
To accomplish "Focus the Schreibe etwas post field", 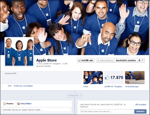I will click(36, 110).
